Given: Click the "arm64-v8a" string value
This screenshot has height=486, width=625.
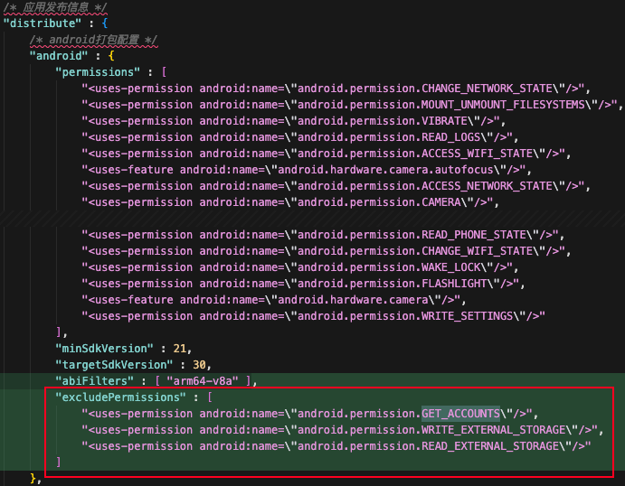Looking at the screenshot, I should [x=203, y=381].
